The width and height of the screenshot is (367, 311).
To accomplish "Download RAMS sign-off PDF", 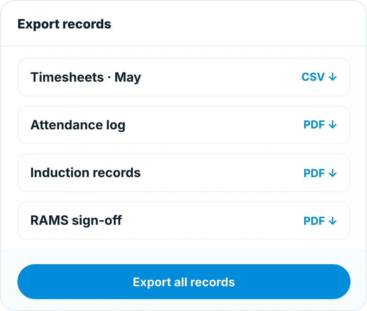I will point(320,221).
